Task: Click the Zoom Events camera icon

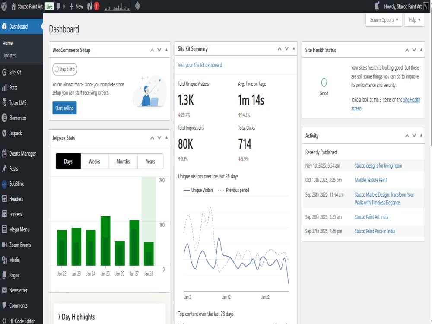Action: pos(4,245)
